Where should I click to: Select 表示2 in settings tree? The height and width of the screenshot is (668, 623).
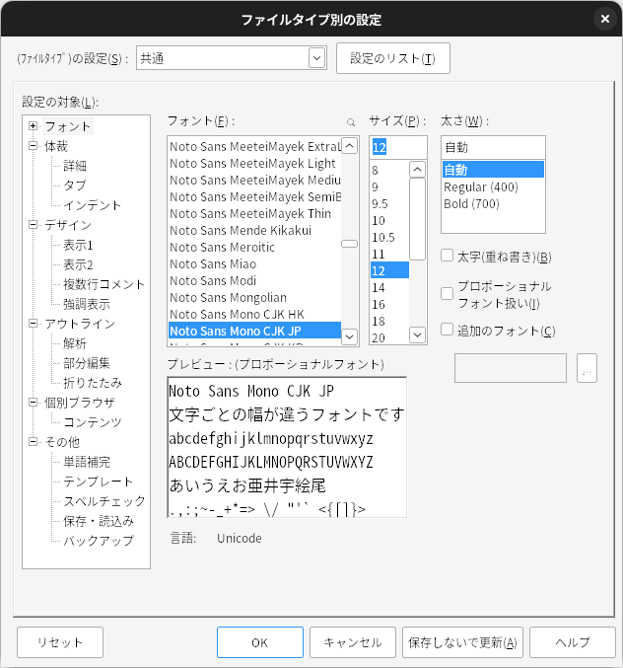point(78,264)
